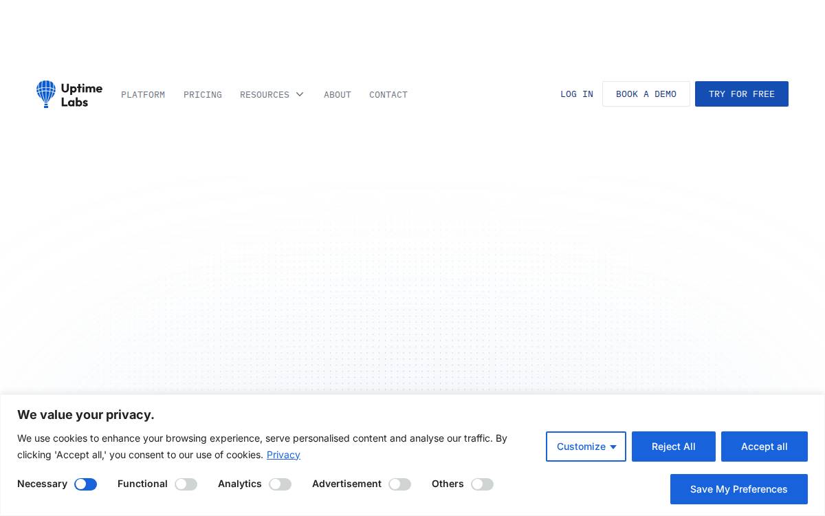Enable the Analytics cookies switch
This screenshot has height=516, width=825.
(x=280, y=484)
